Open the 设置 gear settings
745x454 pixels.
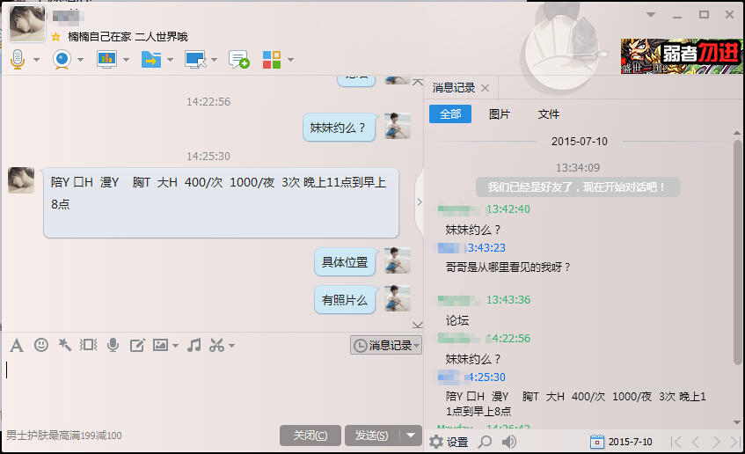449,442
